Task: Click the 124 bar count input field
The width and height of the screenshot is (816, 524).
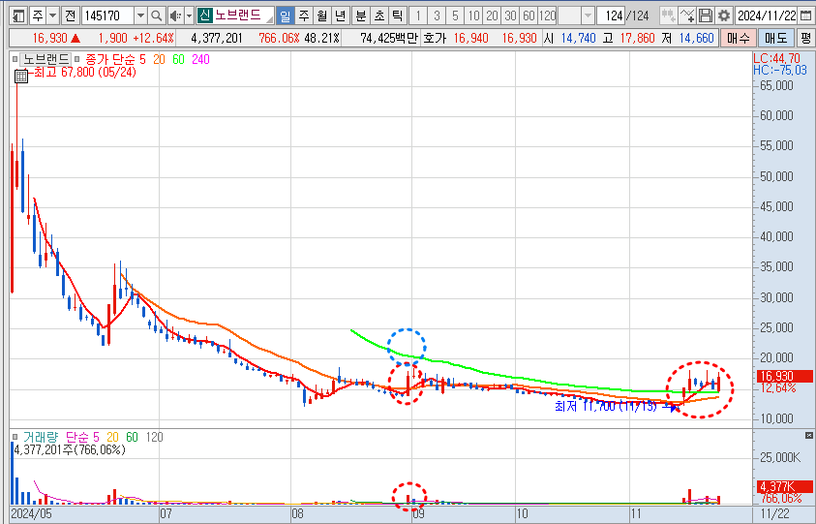Action: click(611, 15)
